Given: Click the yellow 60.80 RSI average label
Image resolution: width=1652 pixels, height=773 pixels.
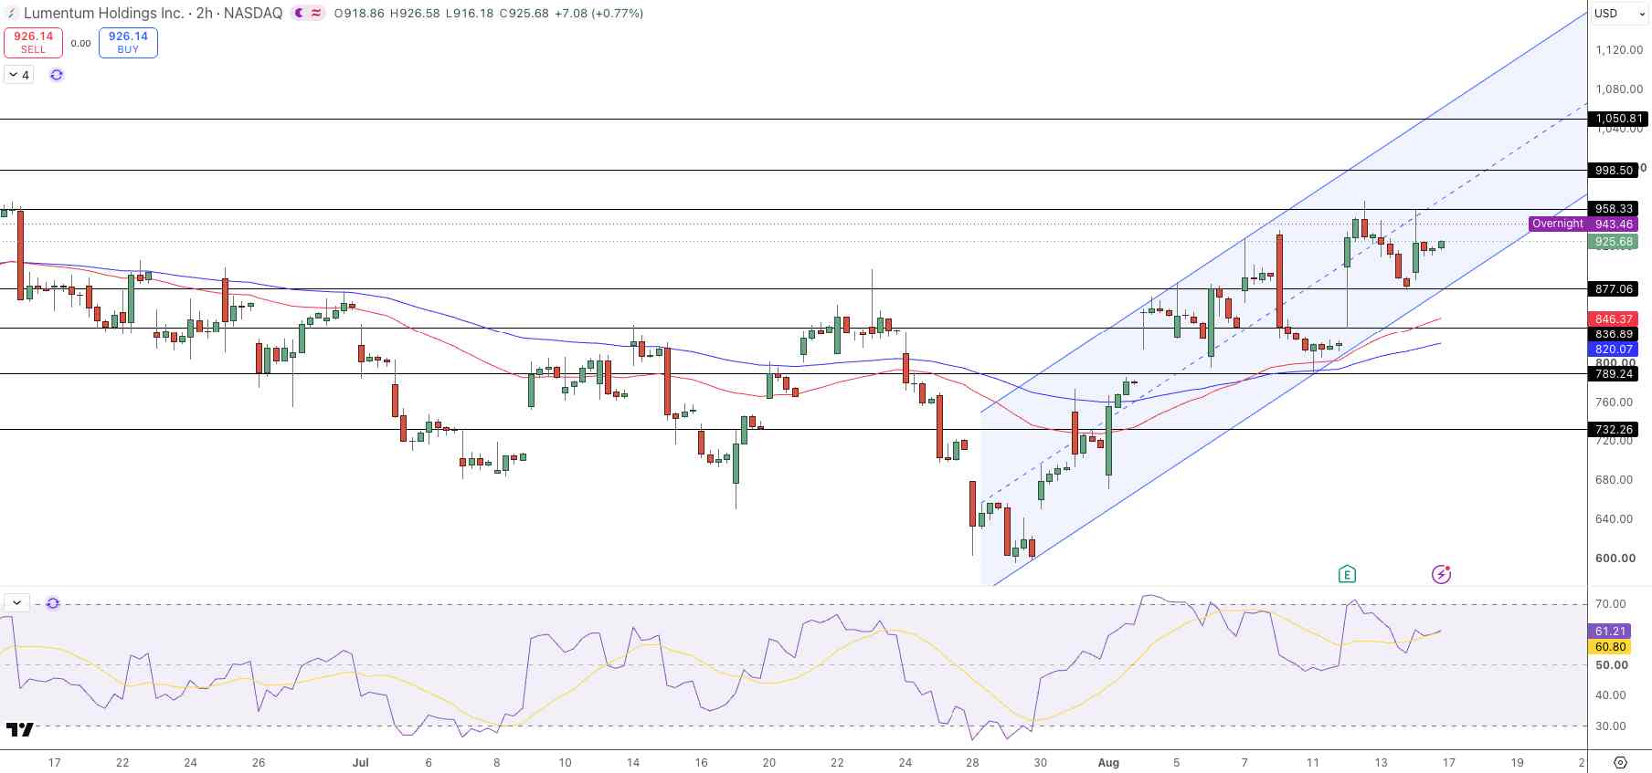Looking at the screenshot, I should [1611, 647].
